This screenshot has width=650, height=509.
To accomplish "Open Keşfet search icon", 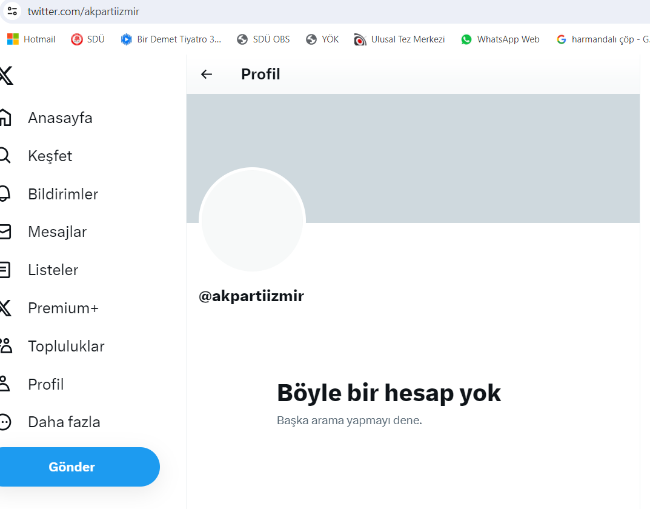I will [5, 156].
